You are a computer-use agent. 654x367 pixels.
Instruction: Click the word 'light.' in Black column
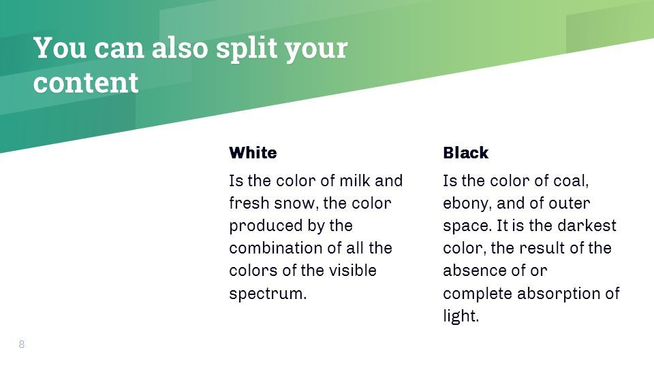tap(461, 316)
